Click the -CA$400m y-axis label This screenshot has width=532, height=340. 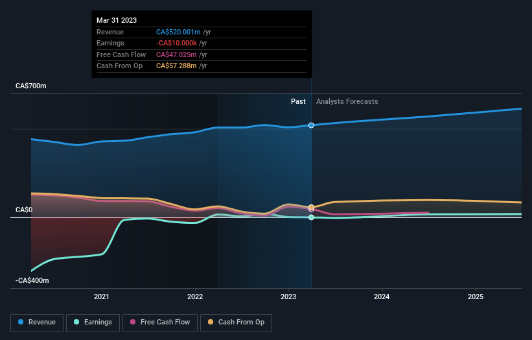(x=32, y=280)
